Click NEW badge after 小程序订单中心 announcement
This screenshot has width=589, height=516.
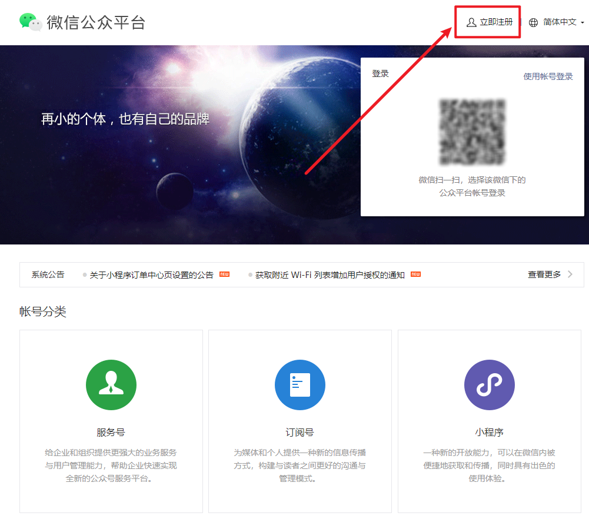[224, 274]
